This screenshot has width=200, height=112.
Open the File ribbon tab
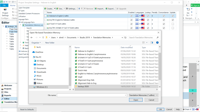(x=4, y=5)
